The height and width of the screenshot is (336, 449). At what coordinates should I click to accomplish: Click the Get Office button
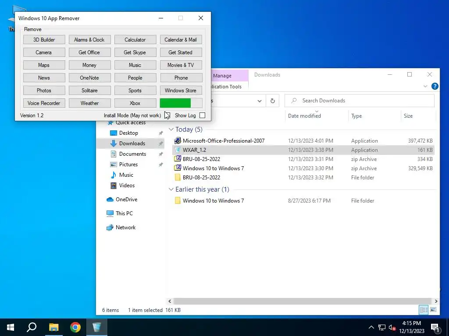(x=89, y=52)
